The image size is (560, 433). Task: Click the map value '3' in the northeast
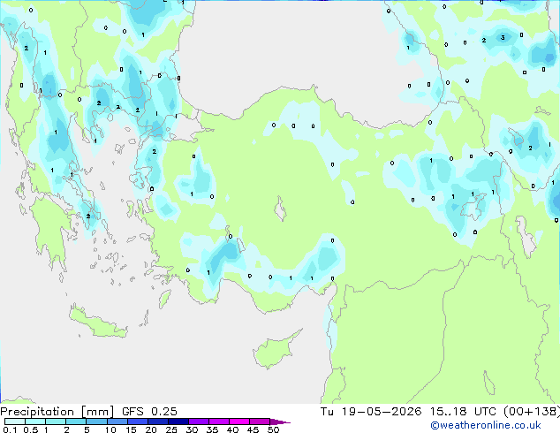pyautogui.click(x=503, y=37)
